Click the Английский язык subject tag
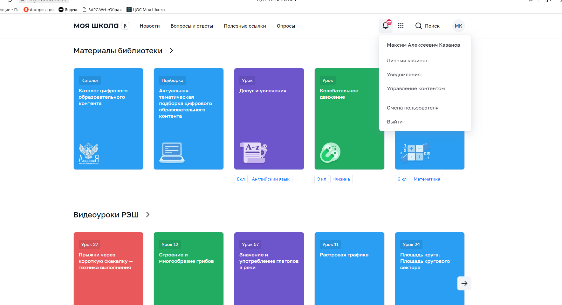 click(271, 179)
